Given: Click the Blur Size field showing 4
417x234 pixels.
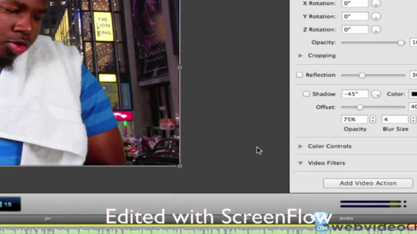Looking at the screenshot, I should [395, 120].
